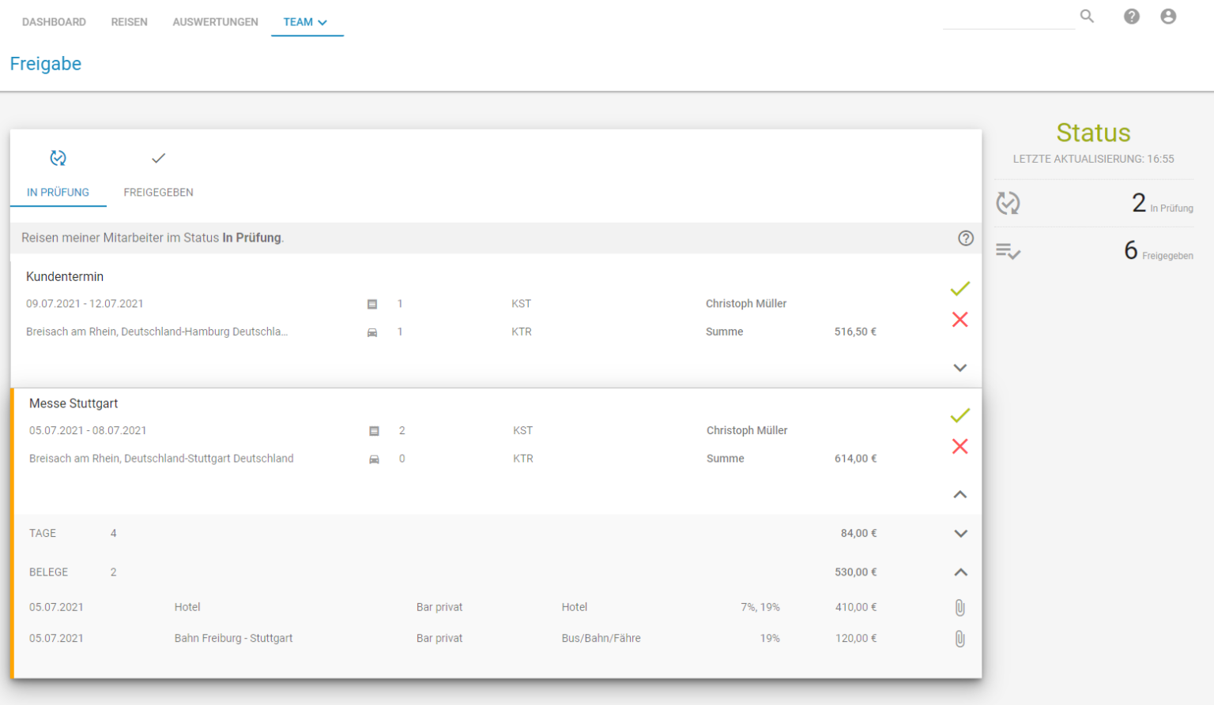Click Christoph Müller in Kundentermin row
The image size is (1214, 705).
click(x=746, y=303)
